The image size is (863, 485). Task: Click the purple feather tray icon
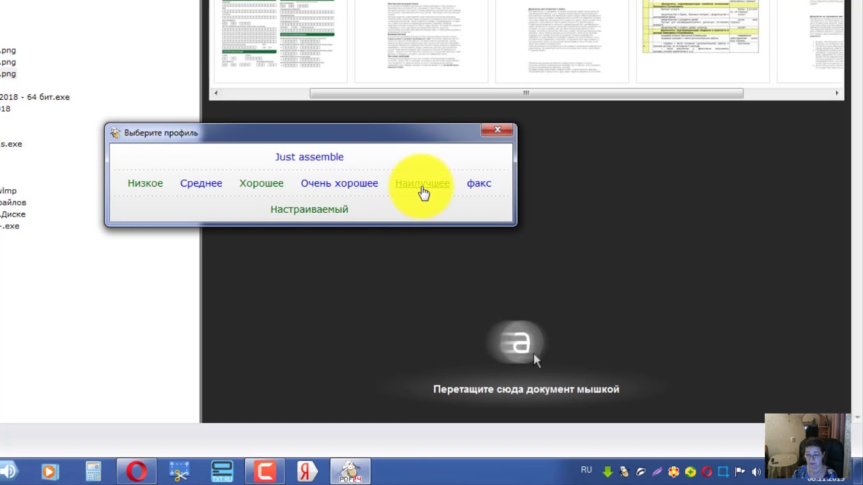point(657,472)
